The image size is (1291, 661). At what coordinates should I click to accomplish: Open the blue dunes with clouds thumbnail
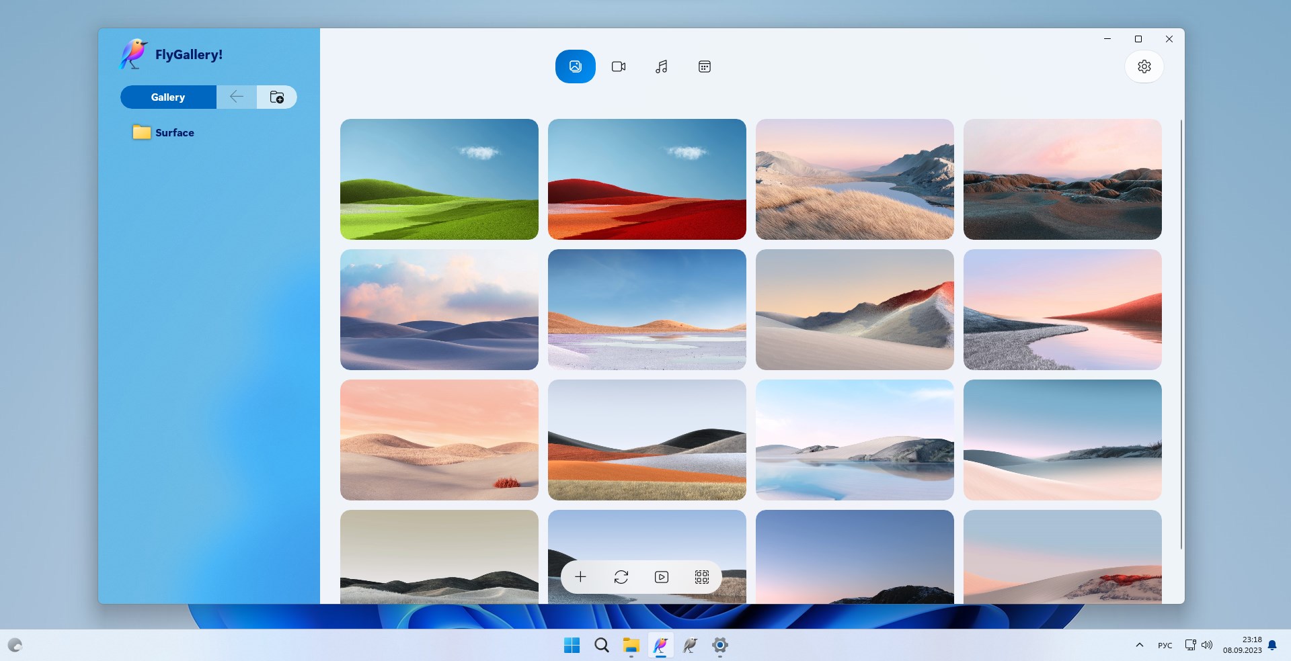(x=439, y=310)
